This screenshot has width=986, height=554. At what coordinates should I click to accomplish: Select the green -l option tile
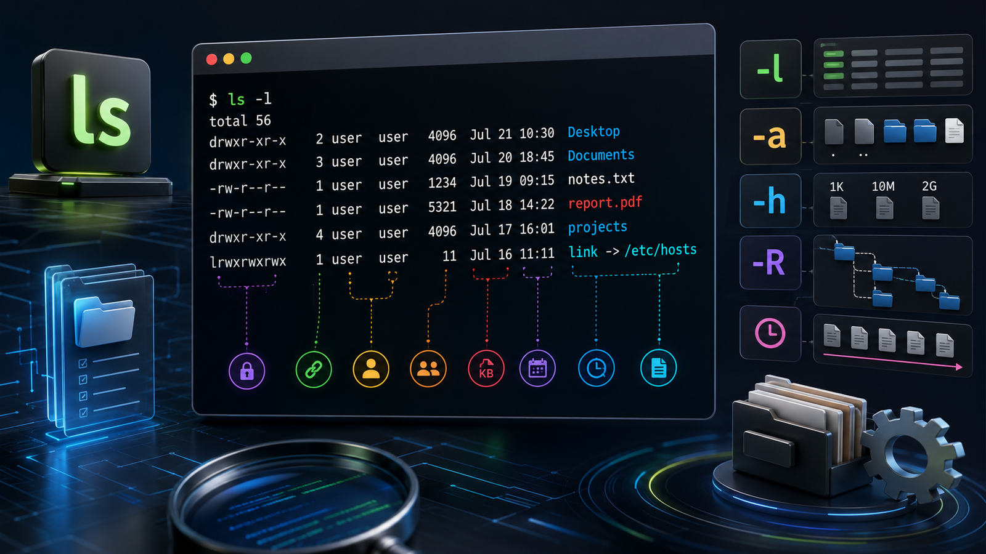pyautogui.click(x=770, y=69)
